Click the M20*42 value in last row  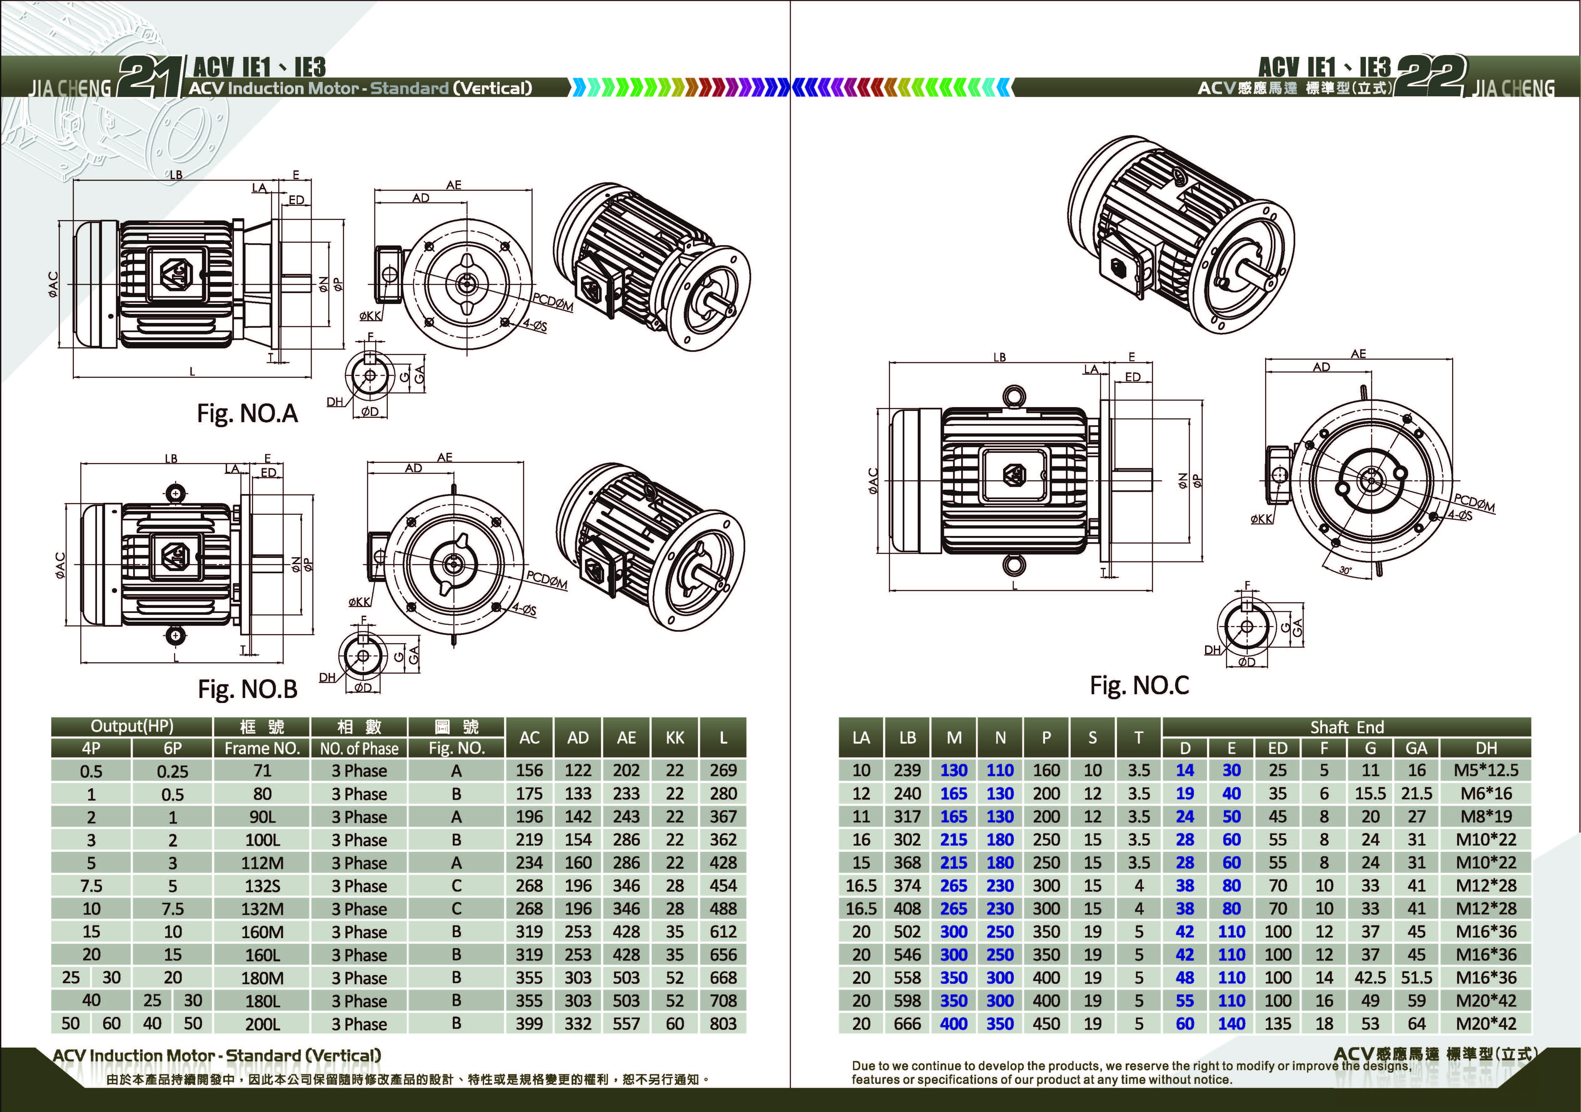click(x=1485, y=1024)
